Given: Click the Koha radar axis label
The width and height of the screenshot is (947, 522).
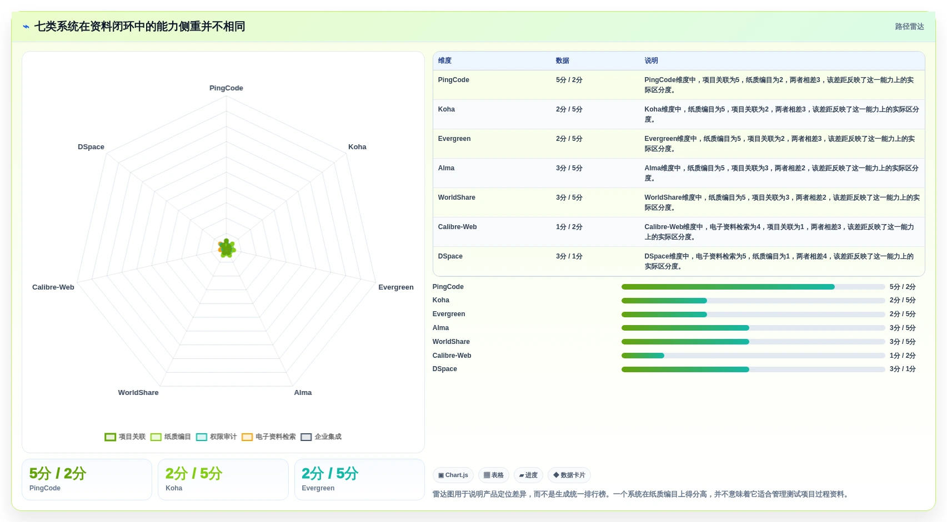Looking at the screenshot, I should click(x=357, y=147).
